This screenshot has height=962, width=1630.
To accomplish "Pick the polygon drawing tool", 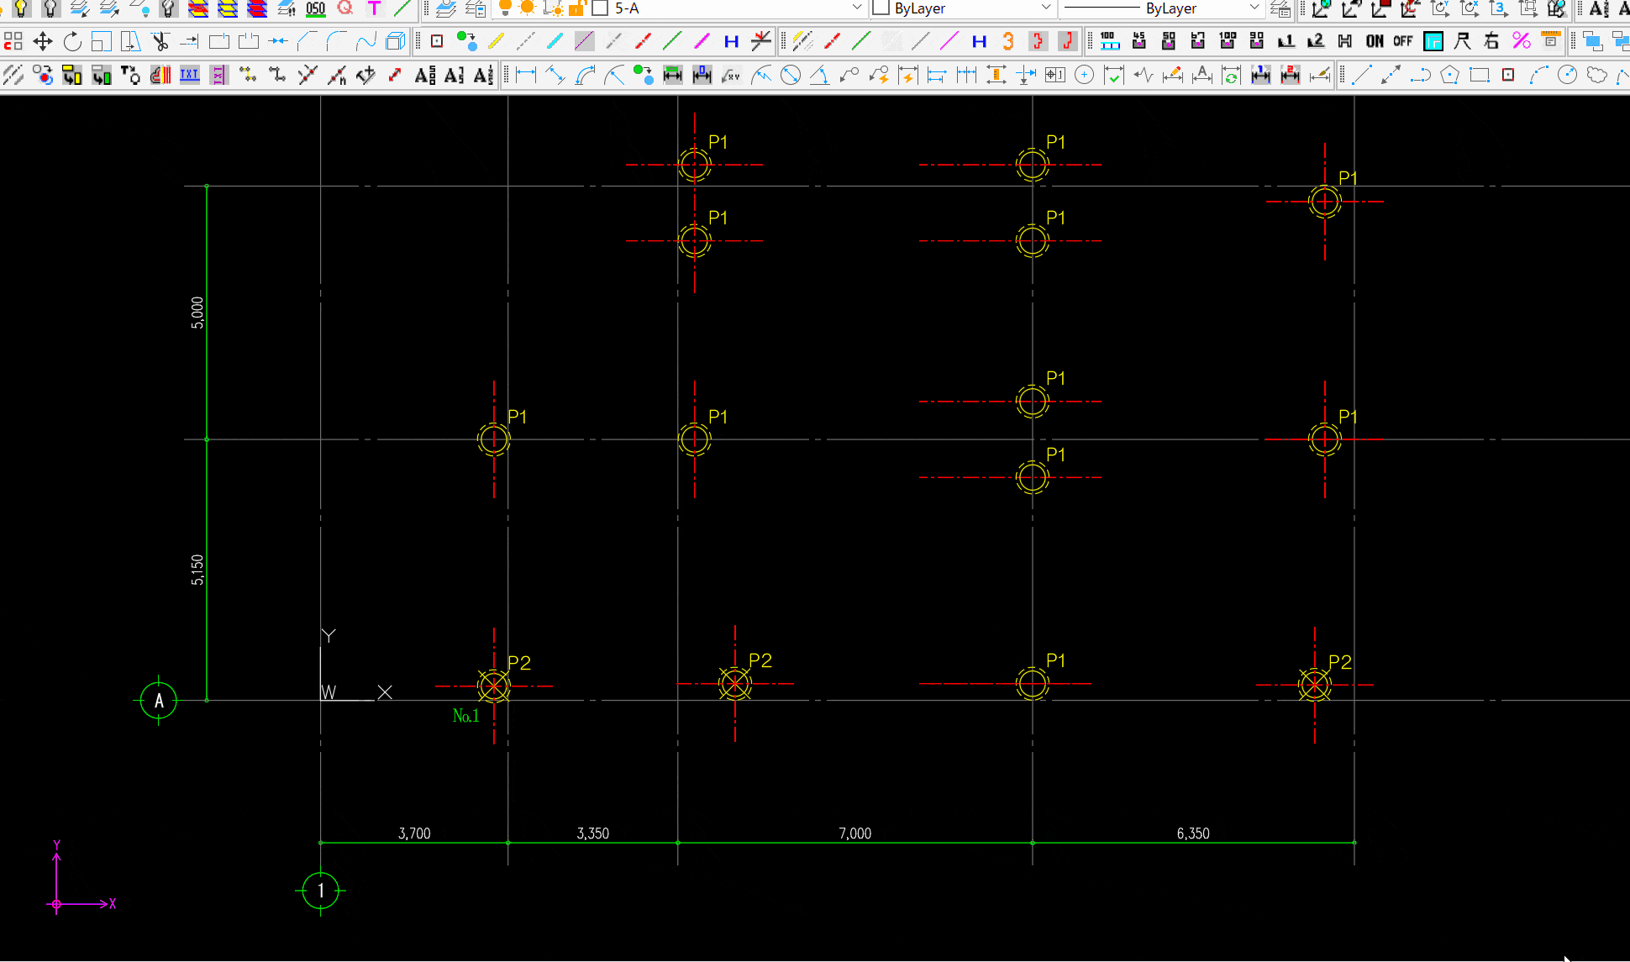I will pos(1449,75).
